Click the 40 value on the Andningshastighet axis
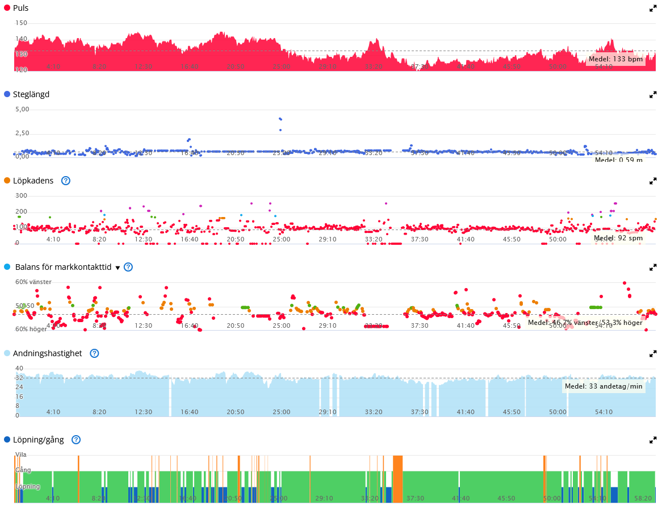The height and width of the screenshot is (509, 662). tap(19, 368)
